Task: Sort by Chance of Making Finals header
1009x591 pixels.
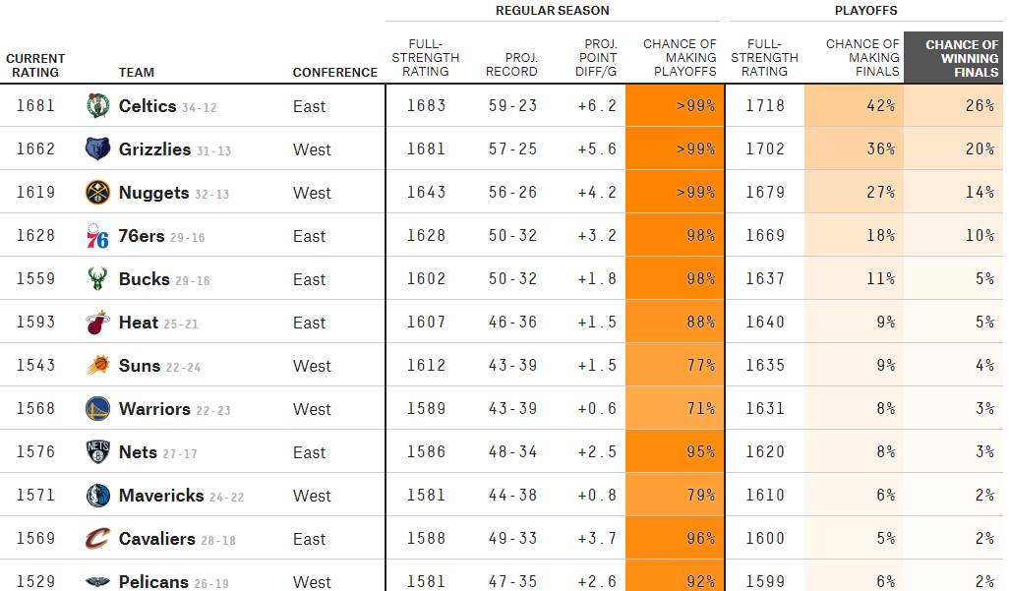Action: pos(862,58)
